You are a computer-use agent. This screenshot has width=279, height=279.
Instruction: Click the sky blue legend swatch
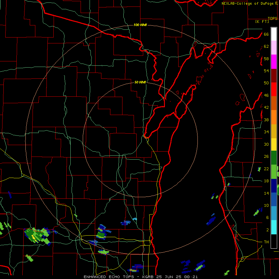(274, 213)
